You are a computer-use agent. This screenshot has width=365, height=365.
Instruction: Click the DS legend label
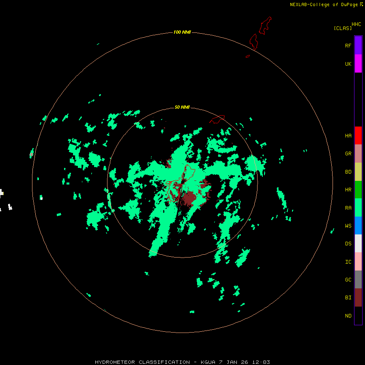[x=348, y=244]
